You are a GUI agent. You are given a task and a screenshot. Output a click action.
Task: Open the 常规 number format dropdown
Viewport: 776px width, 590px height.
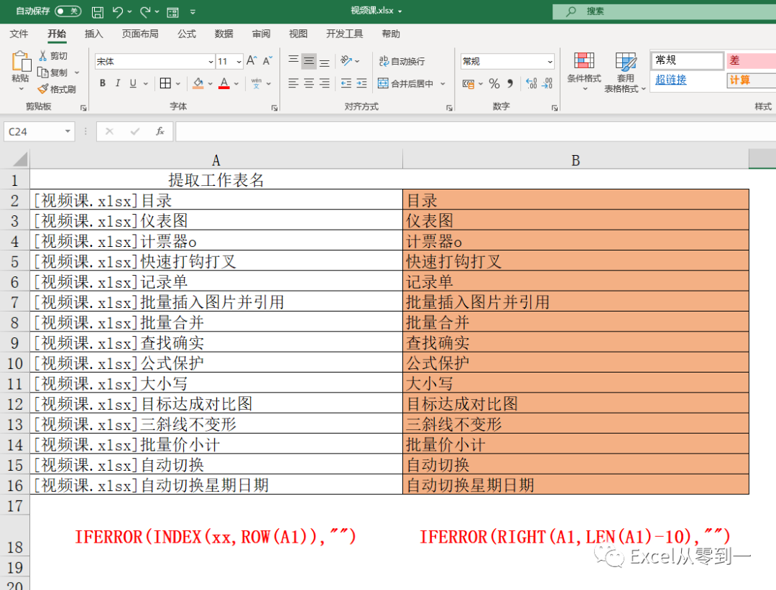pyautogui.click(x=550, y=61)
